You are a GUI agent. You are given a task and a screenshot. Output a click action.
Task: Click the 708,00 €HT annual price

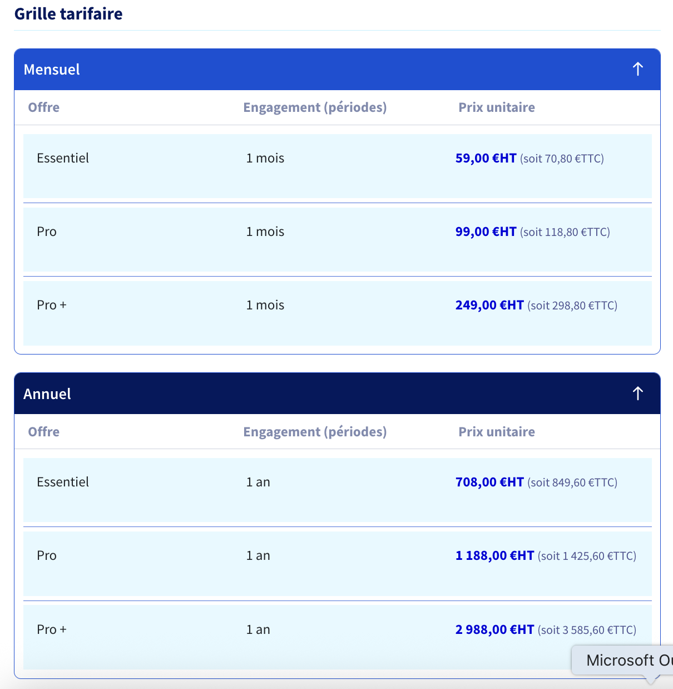489,482
